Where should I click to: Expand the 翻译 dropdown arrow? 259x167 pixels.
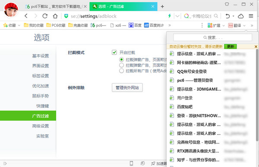click(244, 25)
